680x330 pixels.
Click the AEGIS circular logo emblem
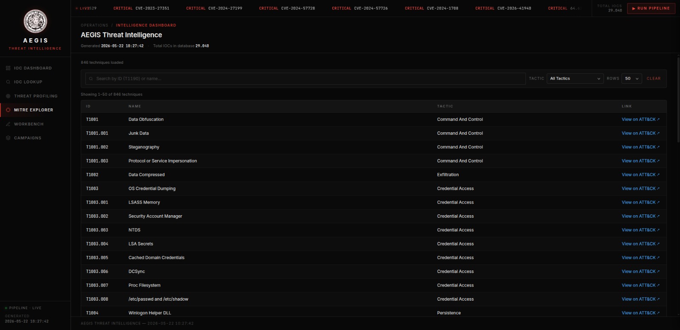point(35,21)
